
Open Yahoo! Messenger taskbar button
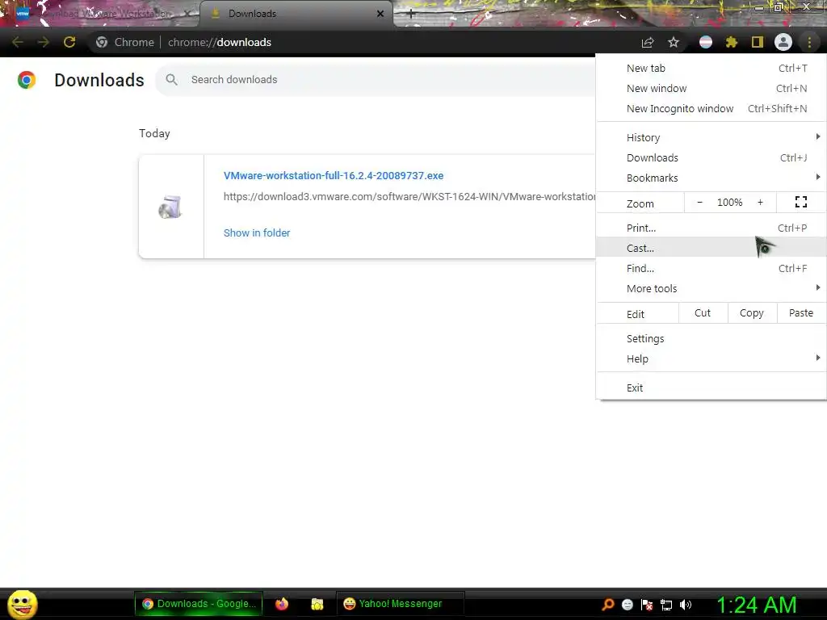(400, 604)
